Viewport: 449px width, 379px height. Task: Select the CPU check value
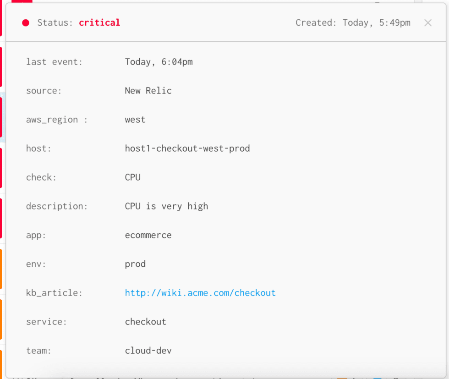pos(132,177)
